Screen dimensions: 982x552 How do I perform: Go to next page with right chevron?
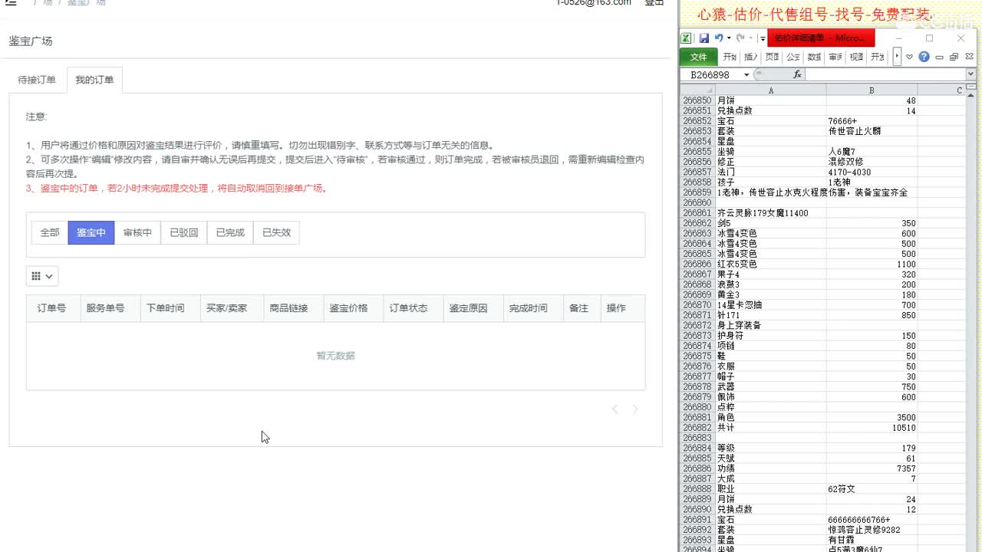point(634,409)
